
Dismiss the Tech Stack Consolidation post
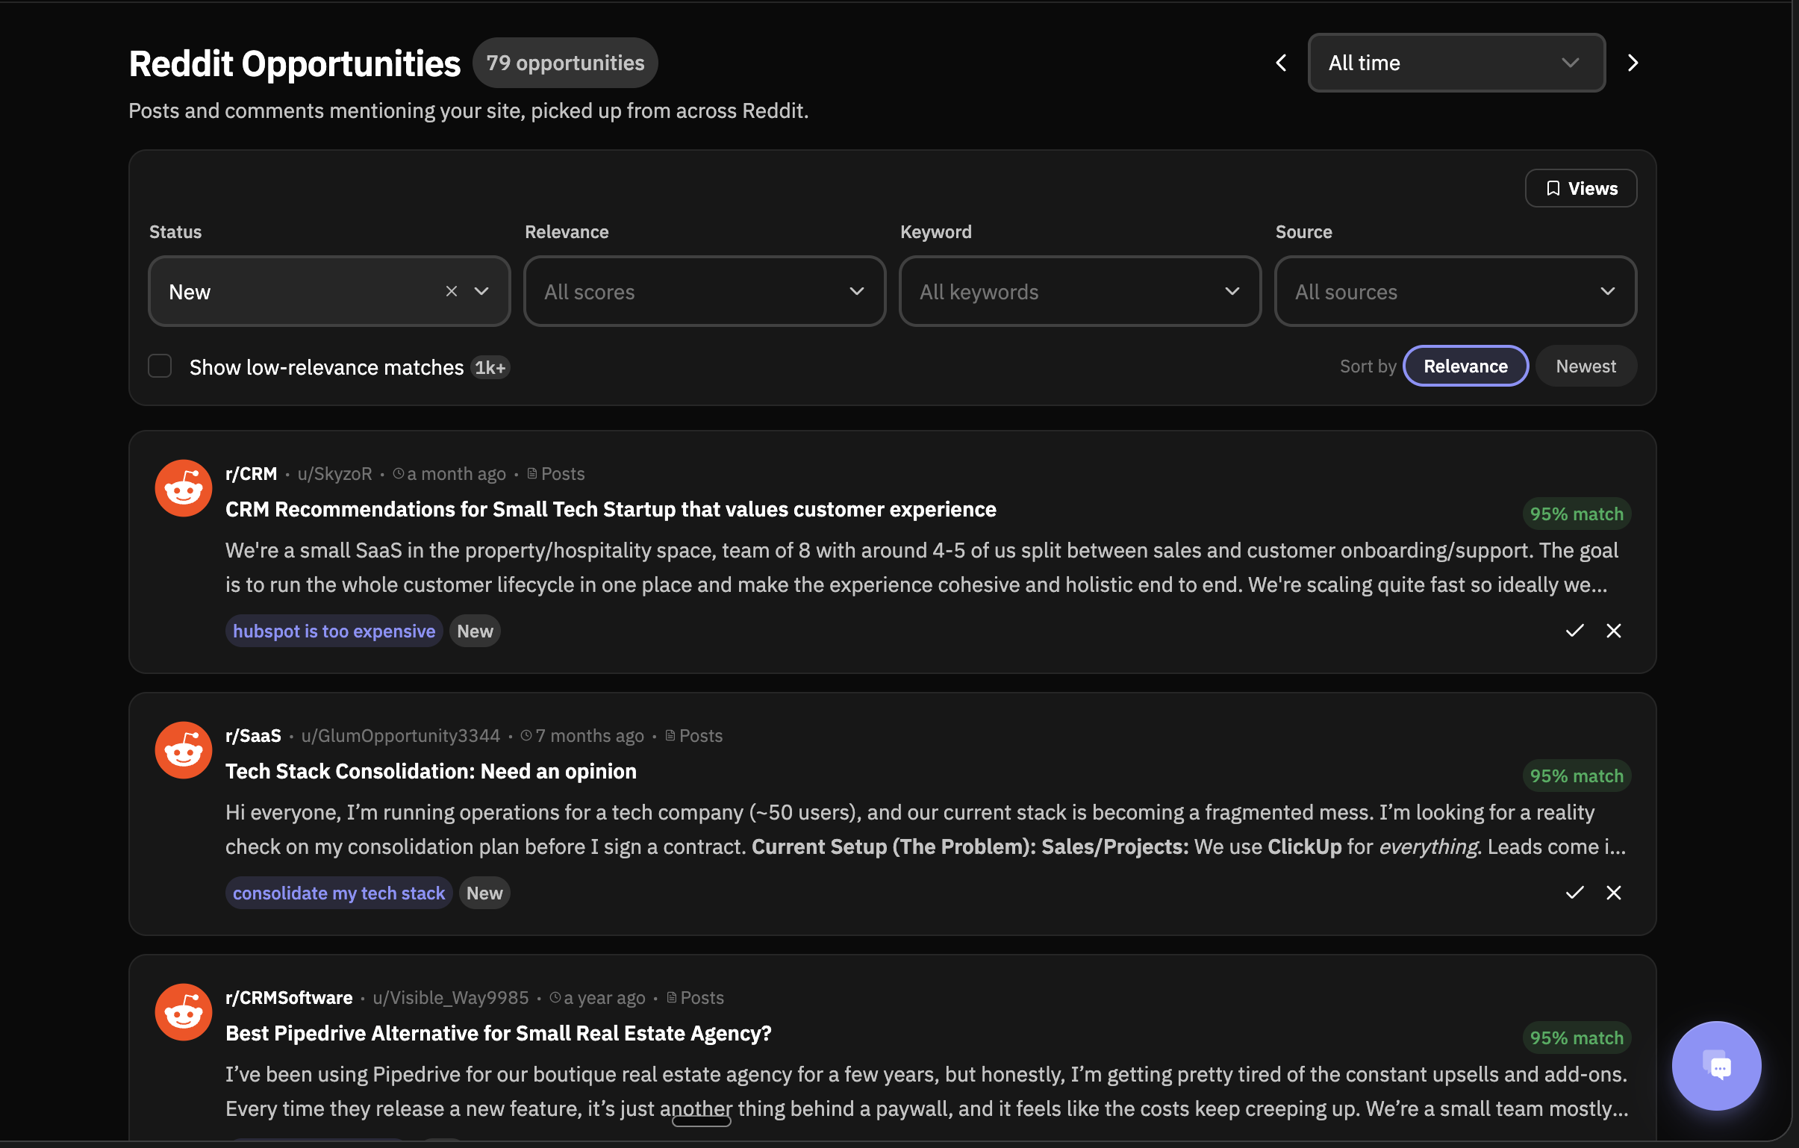tap(1614, 893)
